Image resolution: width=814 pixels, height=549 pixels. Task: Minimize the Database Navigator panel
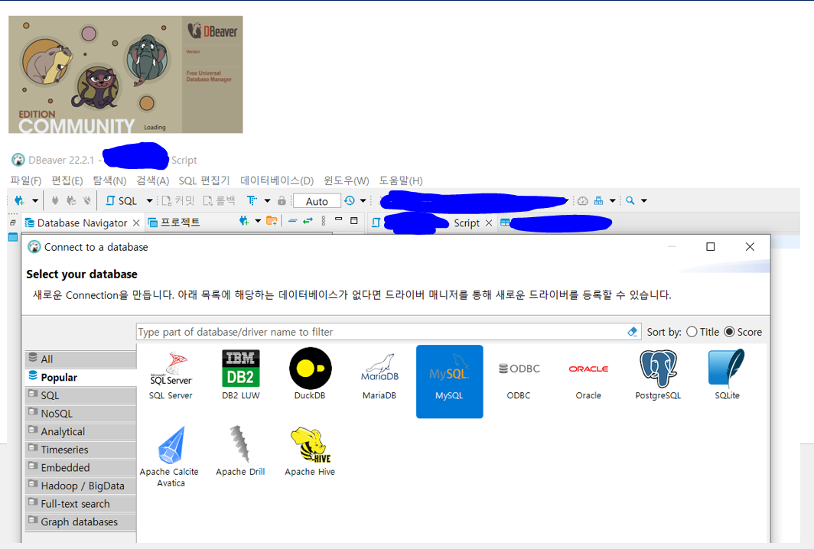pos(338,219)
